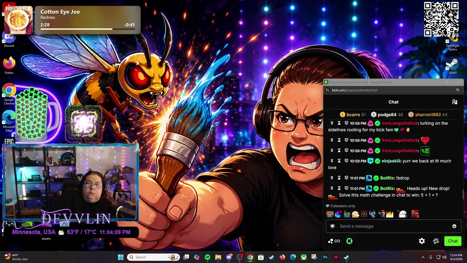Click third-place gifter sharron1982
467x263 pixels.
tap(428, 115)
